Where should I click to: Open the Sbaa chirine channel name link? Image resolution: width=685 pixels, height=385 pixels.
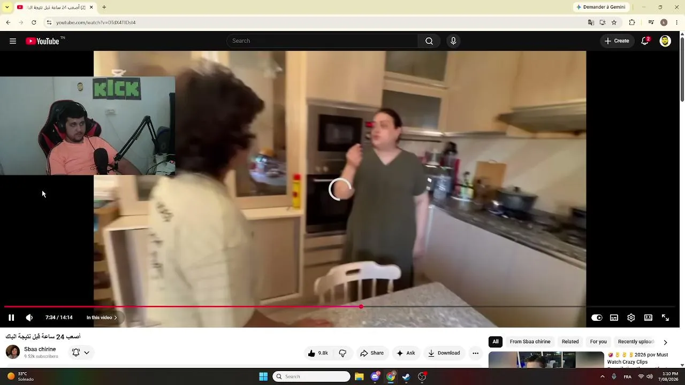40,349
